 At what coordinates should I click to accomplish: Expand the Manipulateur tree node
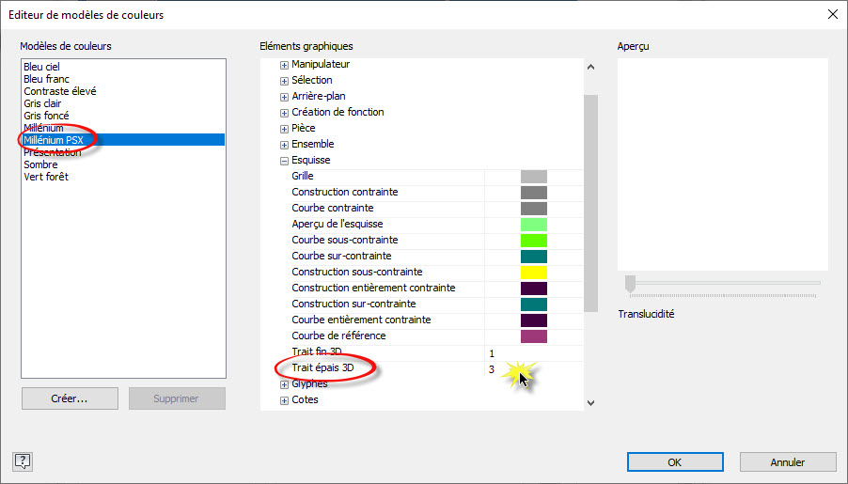point(285,65)
